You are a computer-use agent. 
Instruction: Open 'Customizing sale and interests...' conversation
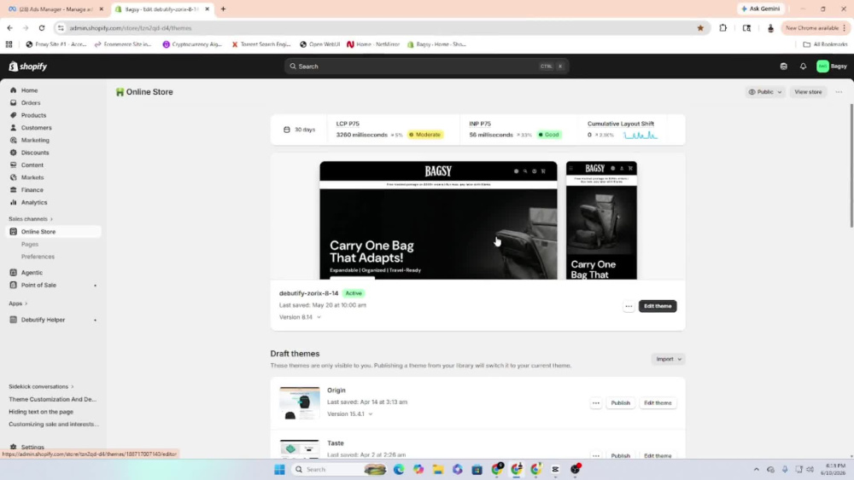pos(53,424)
